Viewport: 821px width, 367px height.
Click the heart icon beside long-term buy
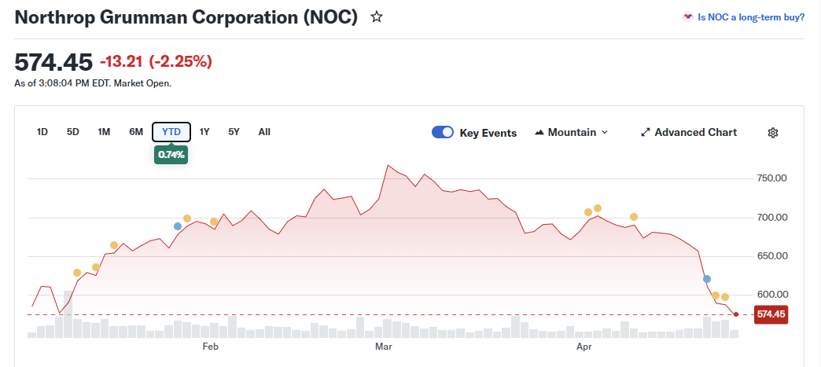pyautogui.click(x=688, y=17)
